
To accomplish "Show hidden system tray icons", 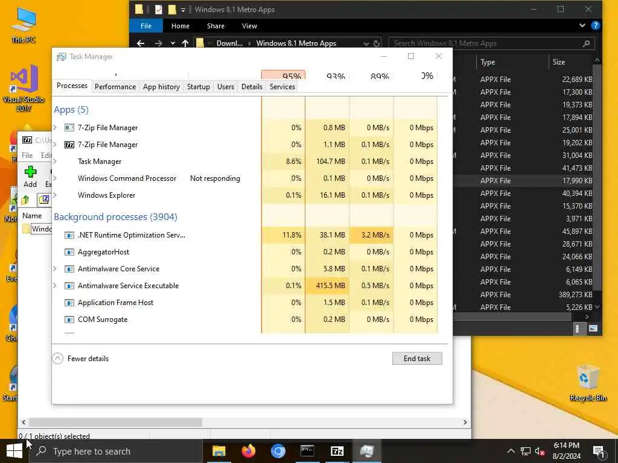I will 511,451.
